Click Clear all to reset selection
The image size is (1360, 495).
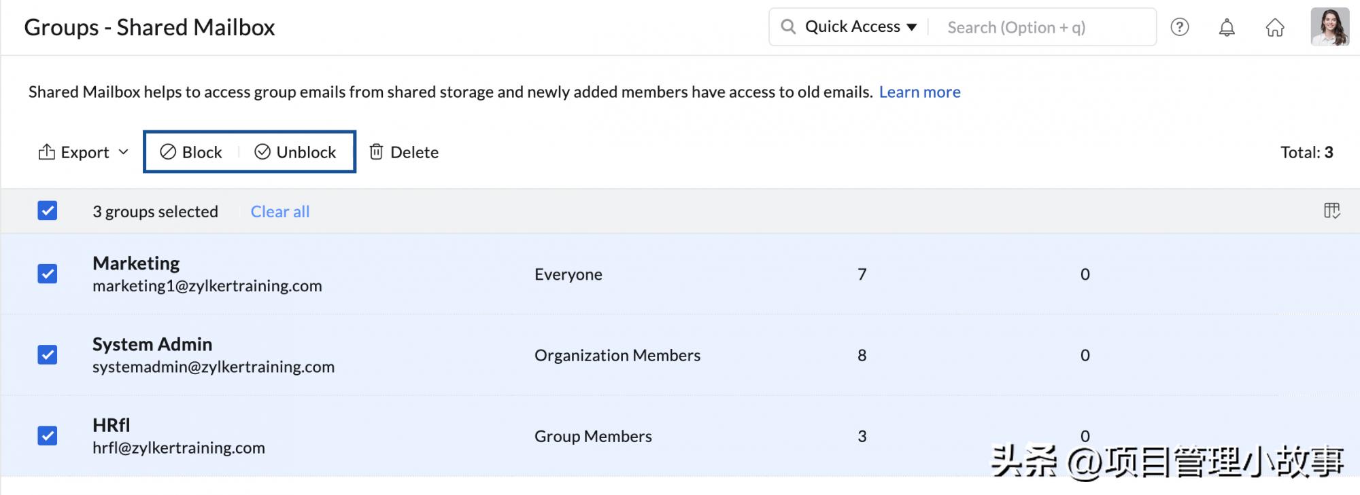pyautogui.click(x=279, y=212)
